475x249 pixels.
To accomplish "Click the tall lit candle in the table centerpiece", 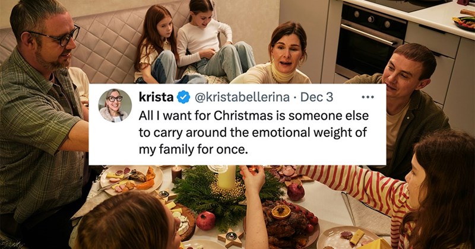I will coord(227,177).
